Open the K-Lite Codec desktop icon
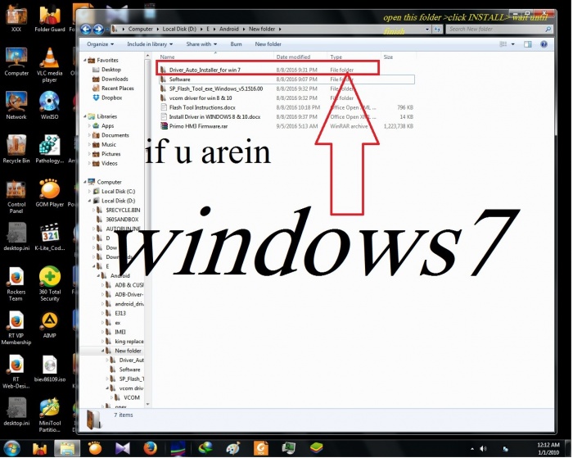573x458 pixels. pos(50,237)
